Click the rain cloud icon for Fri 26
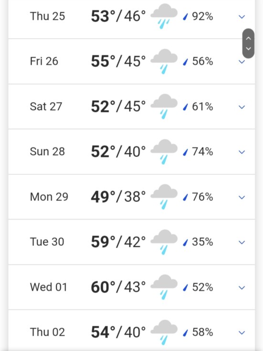 (164, 61)
